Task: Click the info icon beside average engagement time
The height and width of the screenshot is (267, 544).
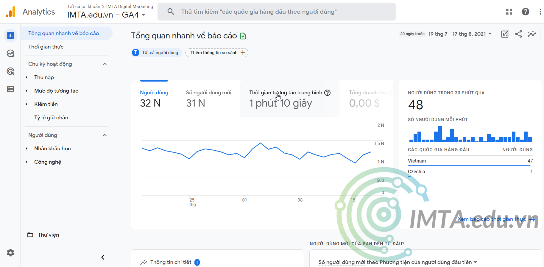Action: coord(327,93)
